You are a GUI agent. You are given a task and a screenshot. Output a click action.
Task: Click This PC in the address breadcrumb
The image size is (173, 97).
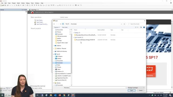coord(67,24)
